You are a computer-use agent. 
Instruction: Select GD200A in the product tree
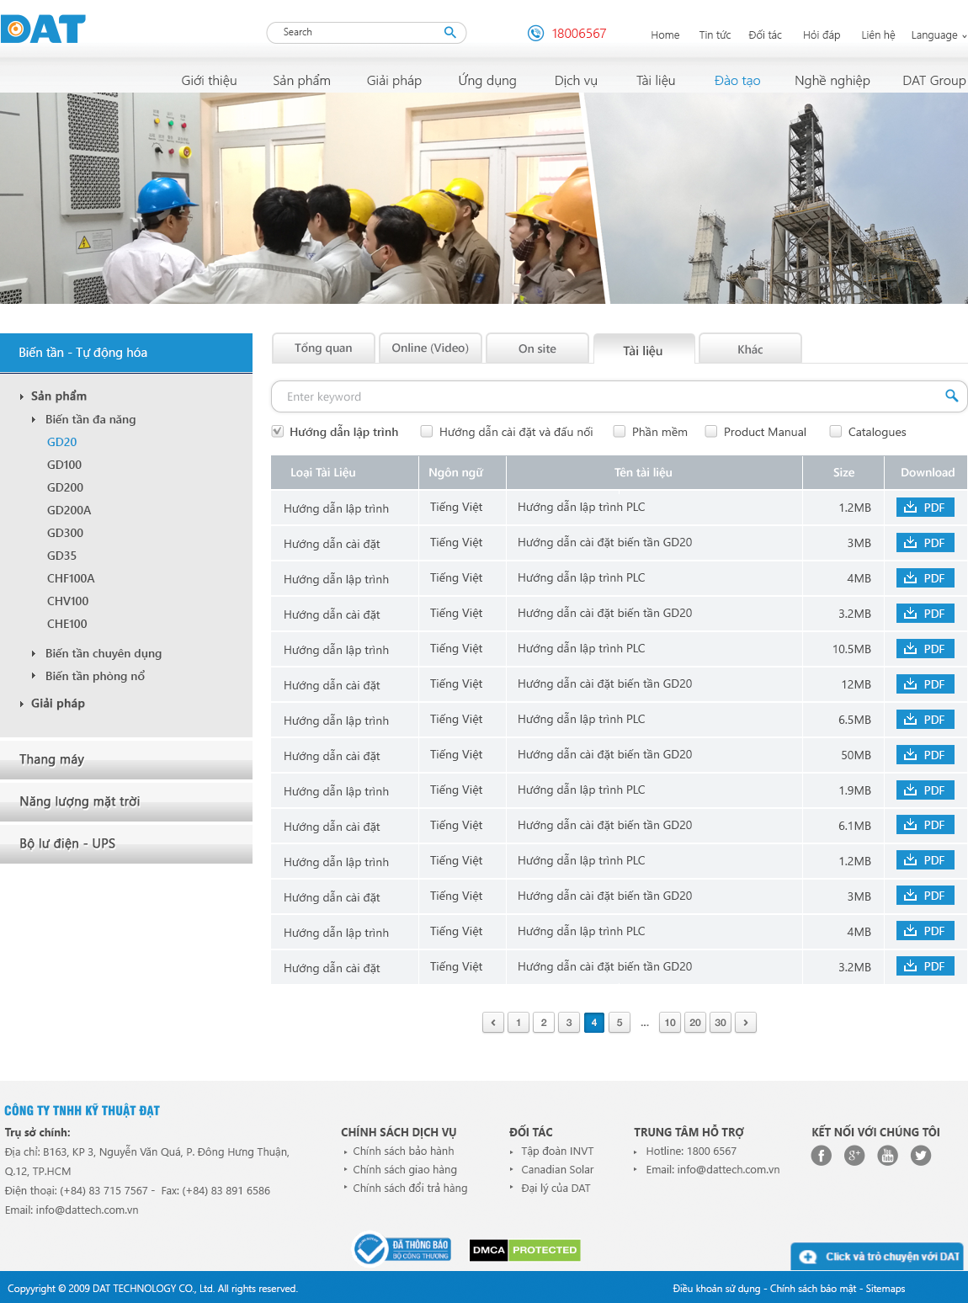coord(69,510)
